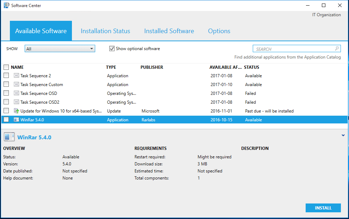This screenshot has width=349, height=219.
Task: Click 'Past due - will be installed' status
Action: point(269,111)
